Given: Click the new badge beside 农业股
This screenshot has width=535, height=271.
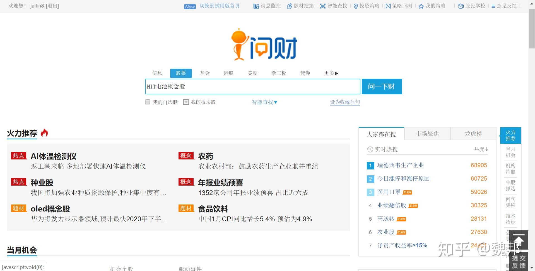Looking at the screenshot, I should (x=401, y=232).
